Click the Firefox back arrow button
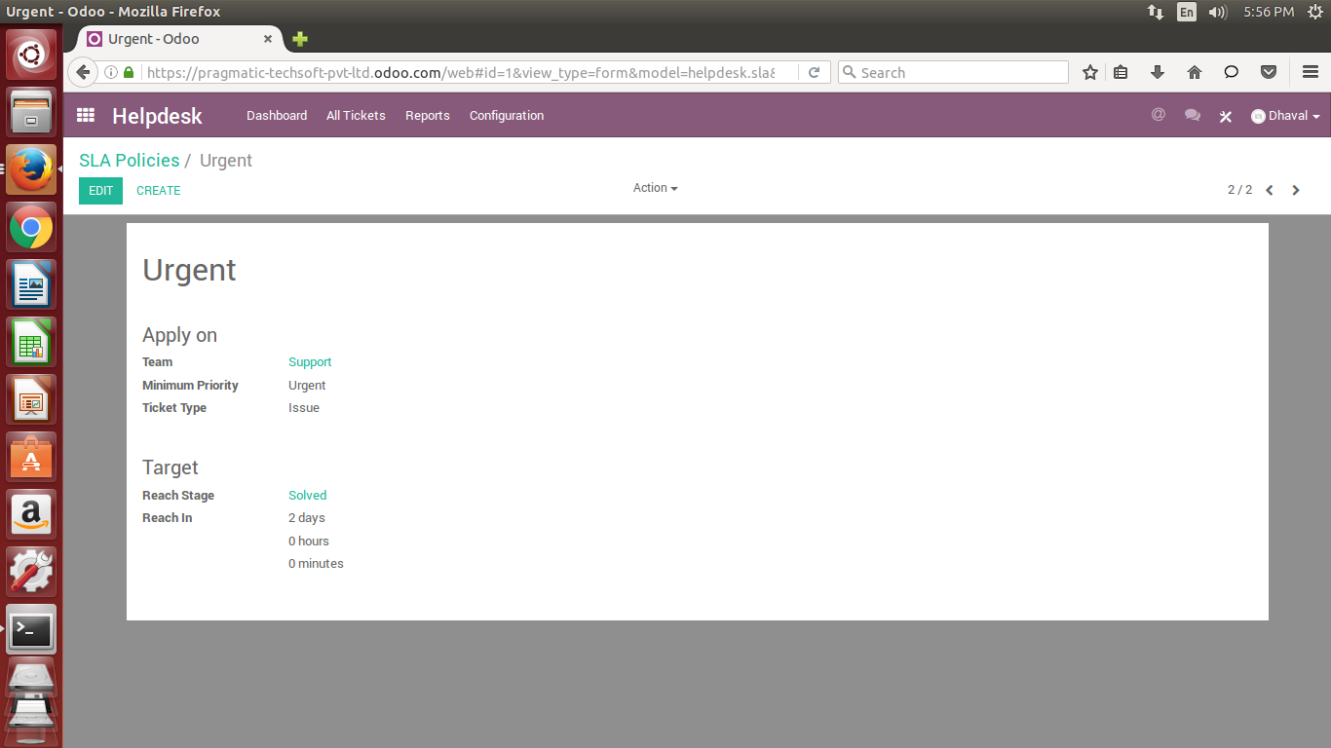 pos(83,72)
